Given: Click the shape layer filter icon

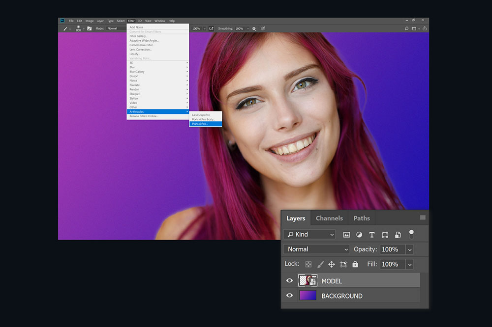Looking at the screenshot, I should tap(385, 235).
